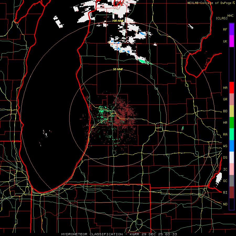Click the HYDROMETEOR CLASSIFICATION caption

coord(92,234)
